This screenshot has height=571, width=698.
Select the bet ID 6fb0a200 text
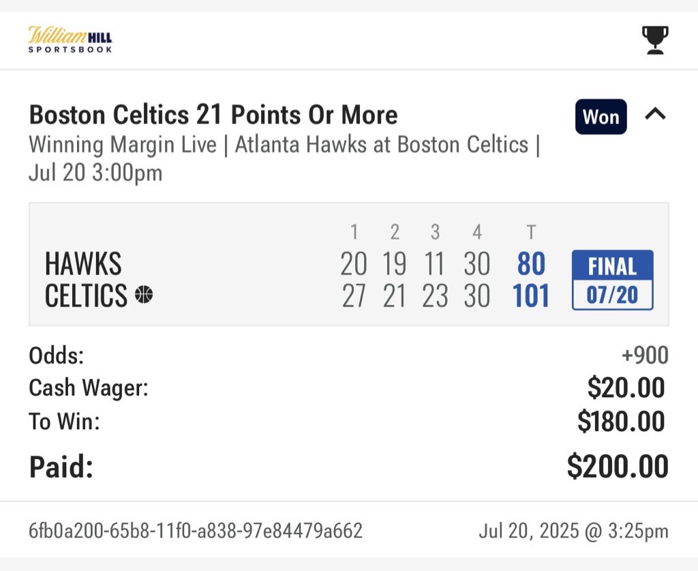[x=196, y=531]
